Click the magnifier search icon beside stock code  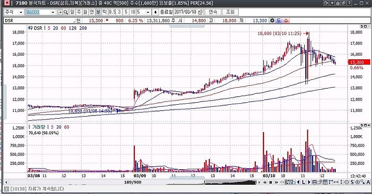[66, 12]
